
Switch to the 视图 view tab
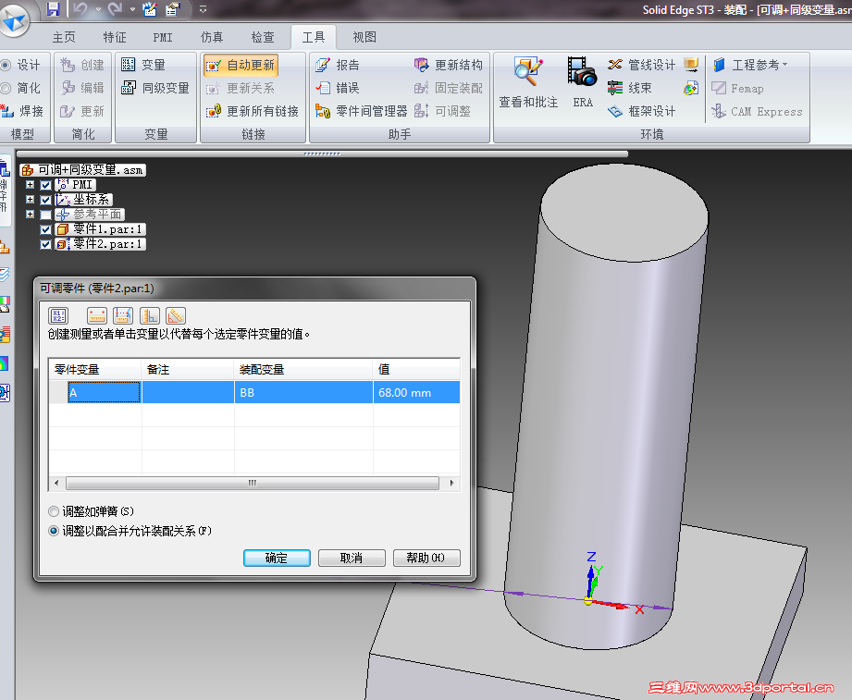[364, 37]
